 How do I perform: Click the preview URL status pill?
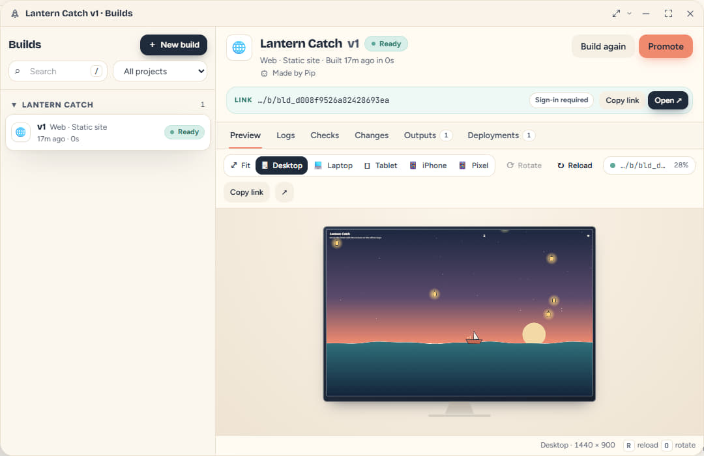(649, 165)
